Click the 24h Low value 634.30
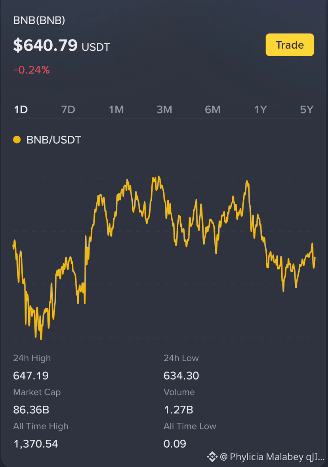328x467 pixels. tap(181, 376)
